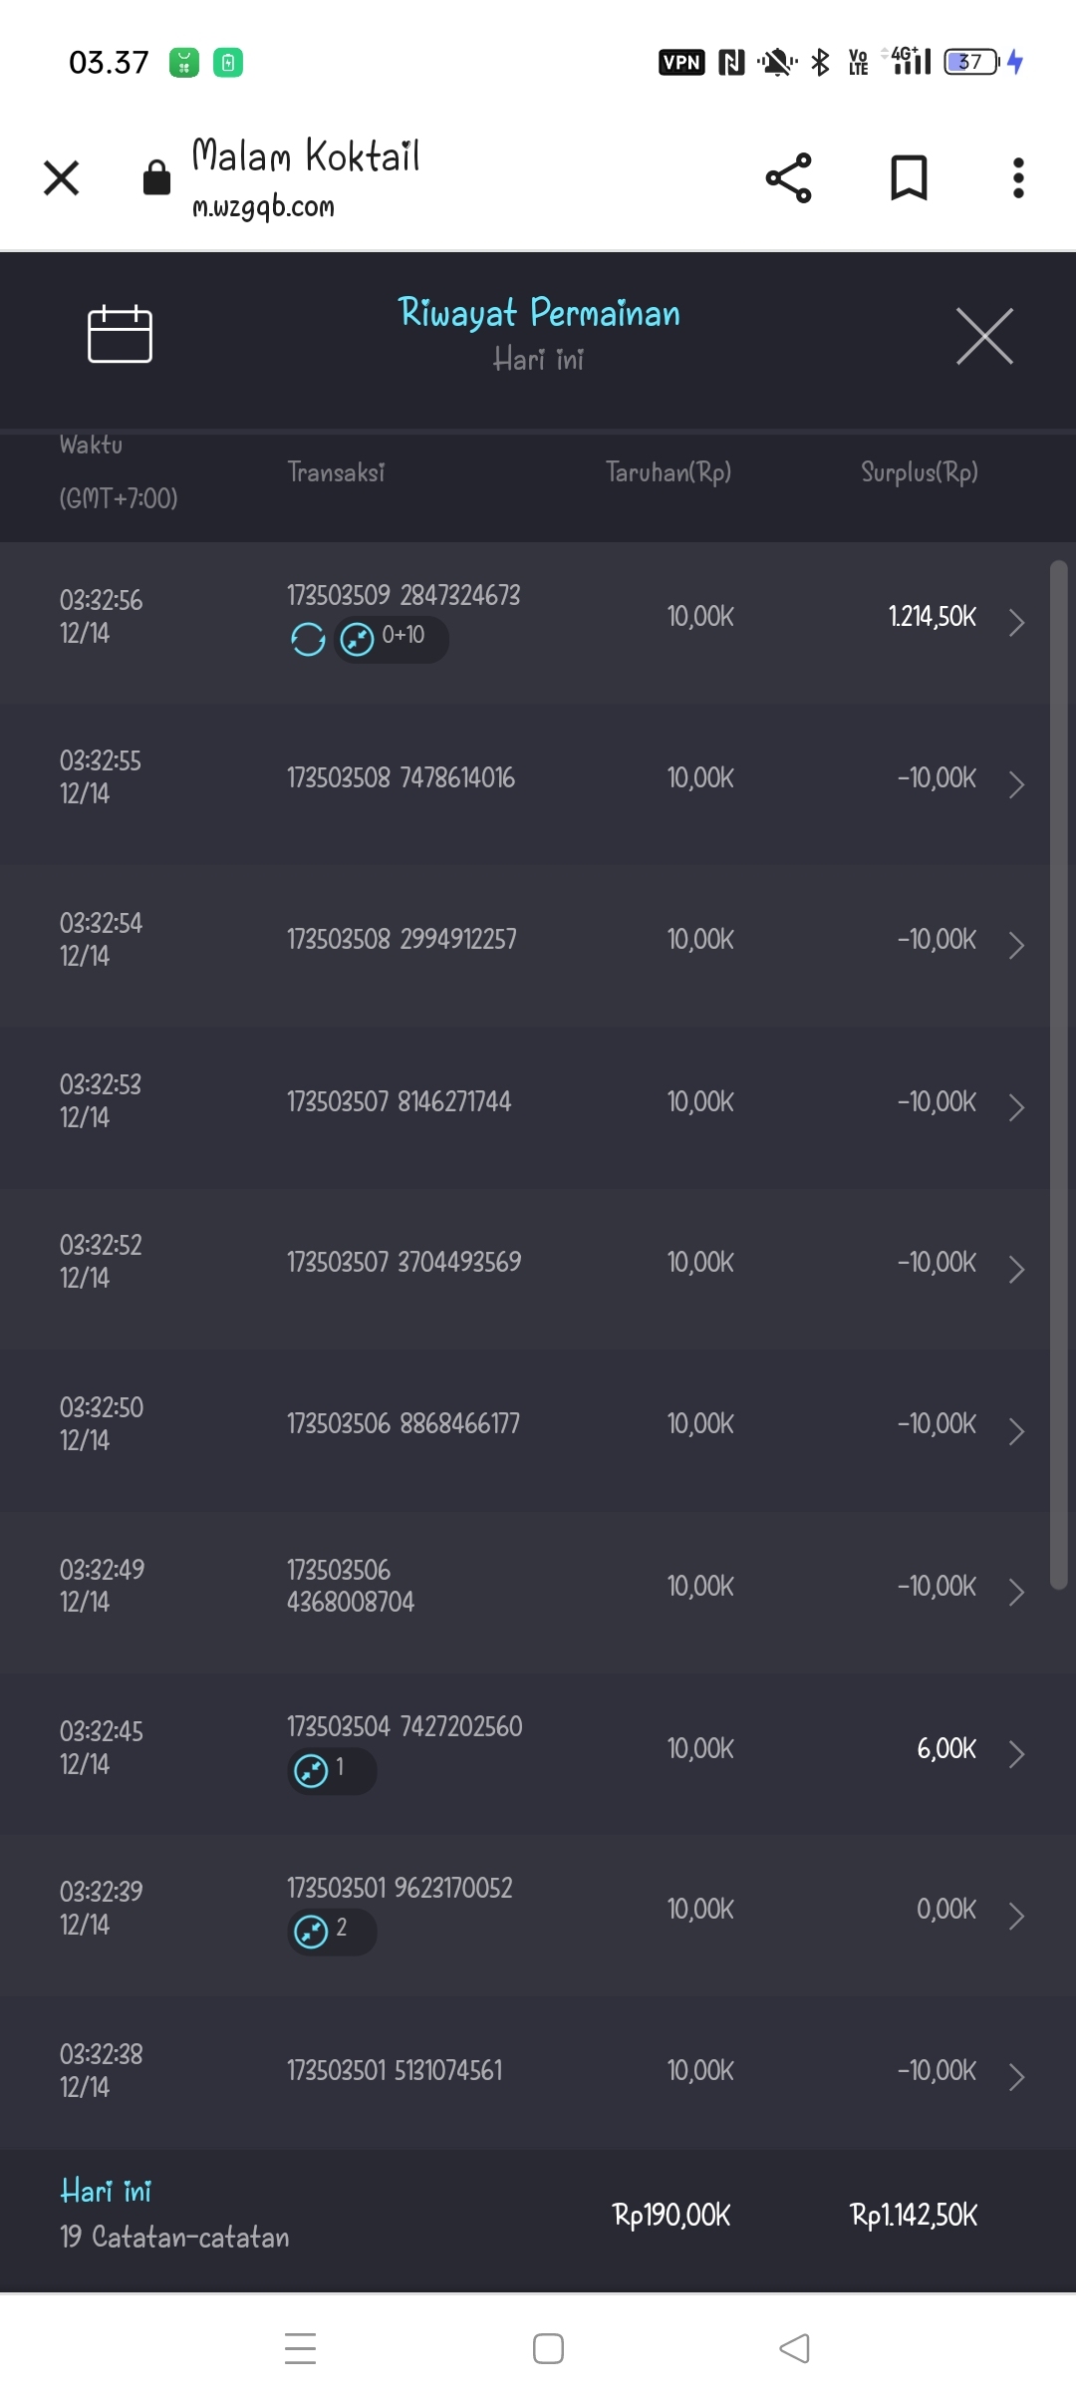
Task: Tap the respin icon on 03:32:56 entry
Action: (x=308, y=639)
